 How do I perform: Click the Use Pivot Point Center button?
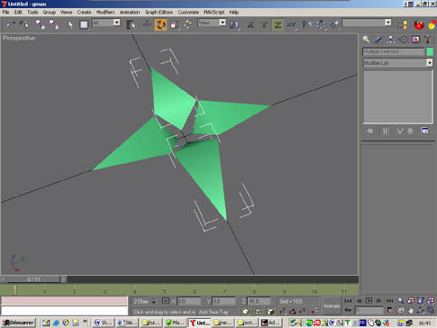[234, 24]
